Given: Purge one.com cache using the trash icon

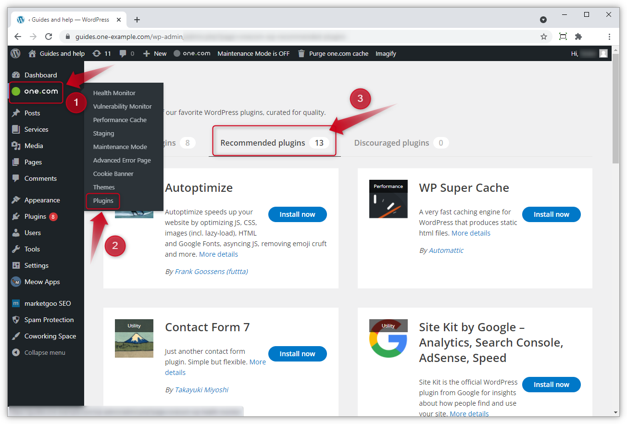Looking at the screenshot, I should tap(301, 53).
